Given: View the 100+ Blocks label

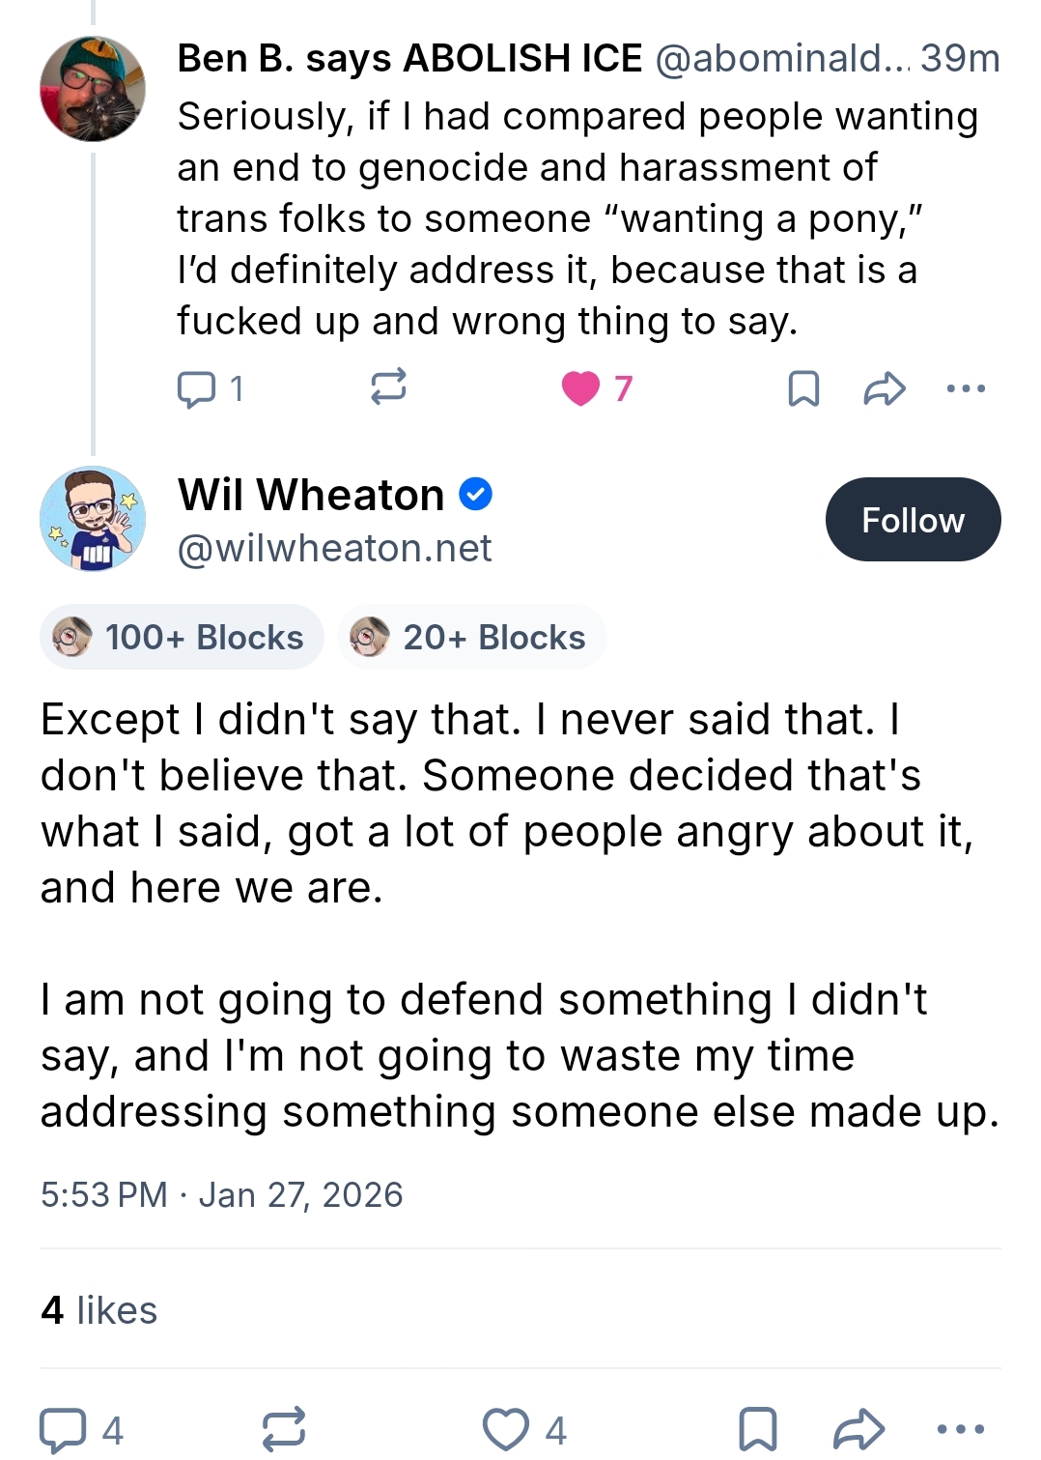Looking at the screenshot, I should click(182, 638).
